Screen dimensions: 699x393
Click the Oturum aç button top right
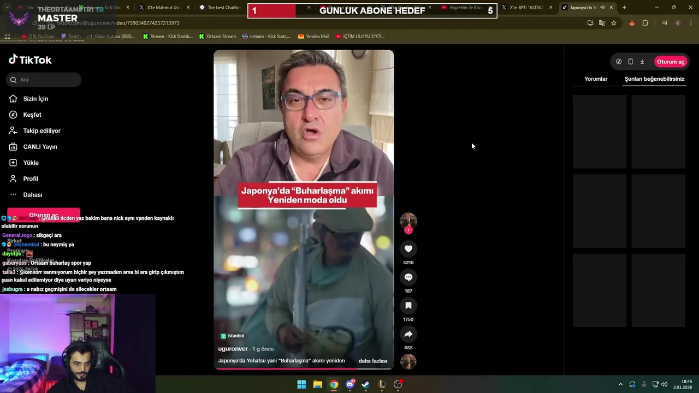point(671,62)
